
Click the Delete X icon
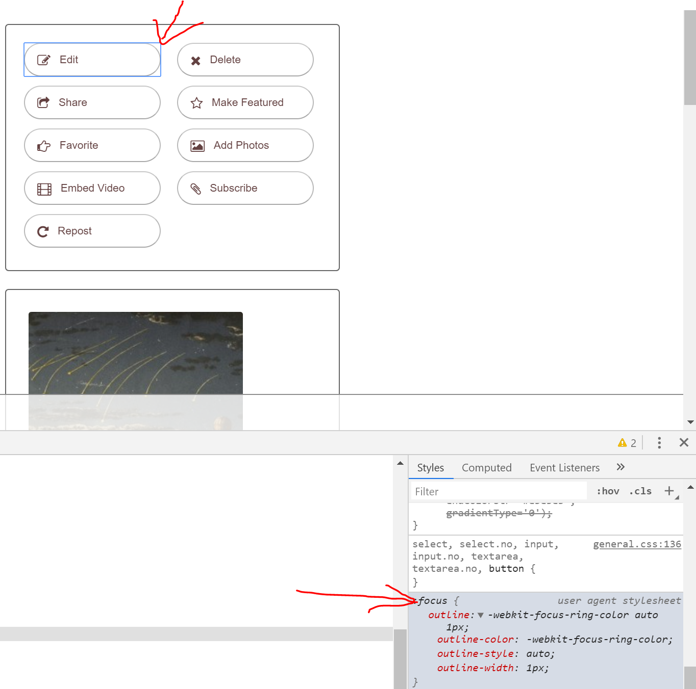click(x=195, y=61)
